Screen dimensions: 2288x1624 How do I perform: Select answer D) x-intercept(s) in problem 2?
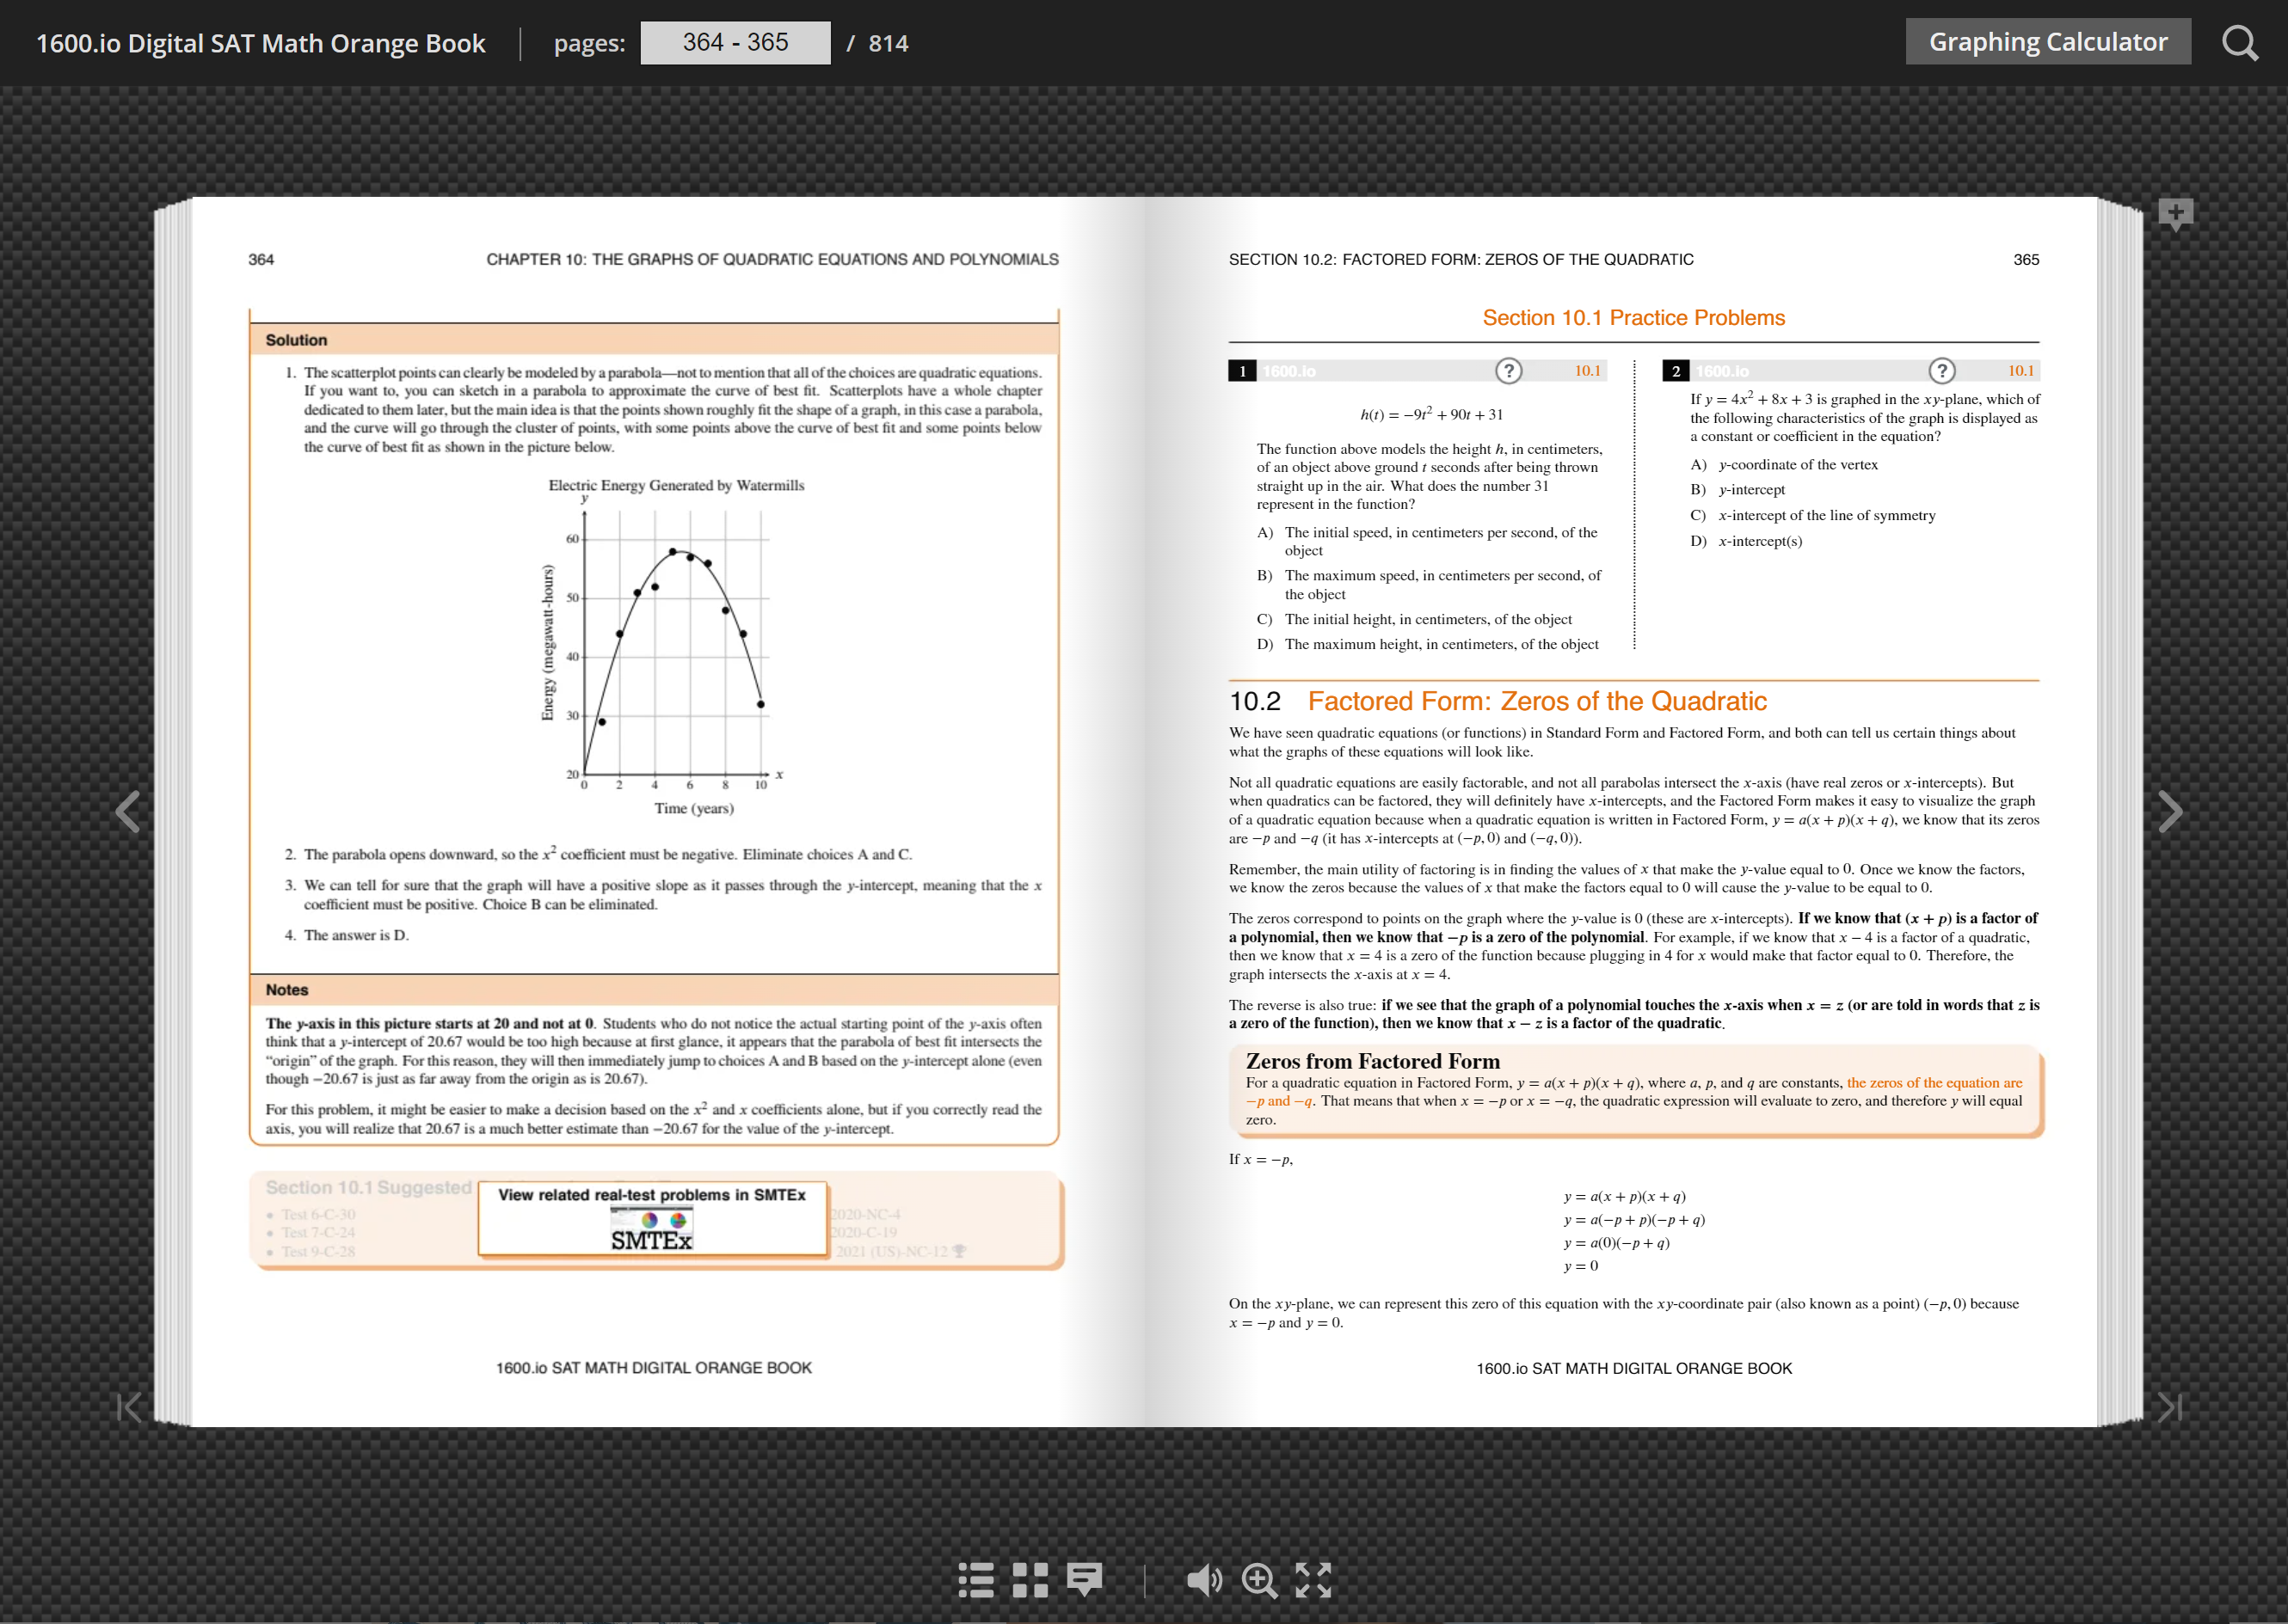click(1747, 541)
